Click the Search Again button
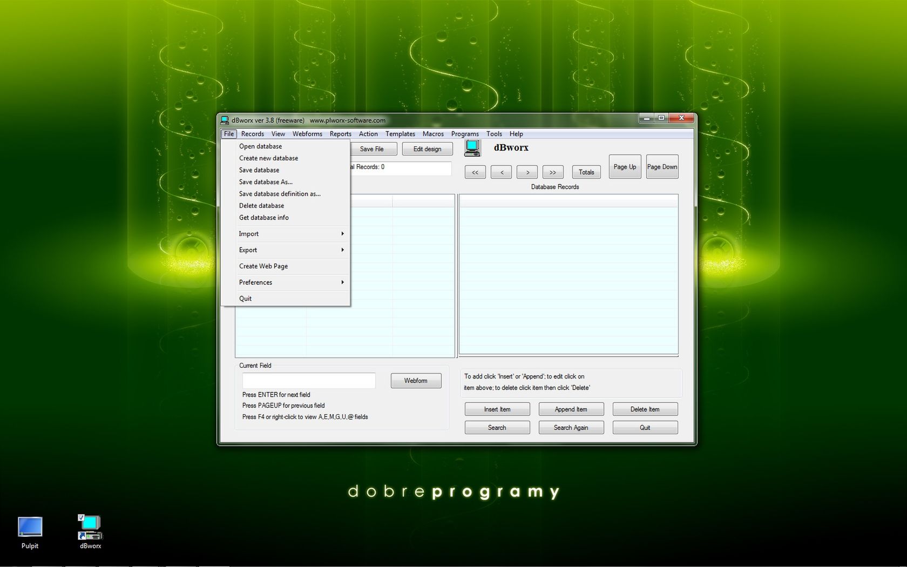Screen dimensions: 907x567 (571, 428)
